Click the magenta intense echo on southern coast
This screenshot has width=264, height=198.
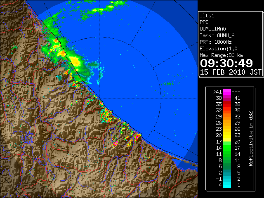137,137
